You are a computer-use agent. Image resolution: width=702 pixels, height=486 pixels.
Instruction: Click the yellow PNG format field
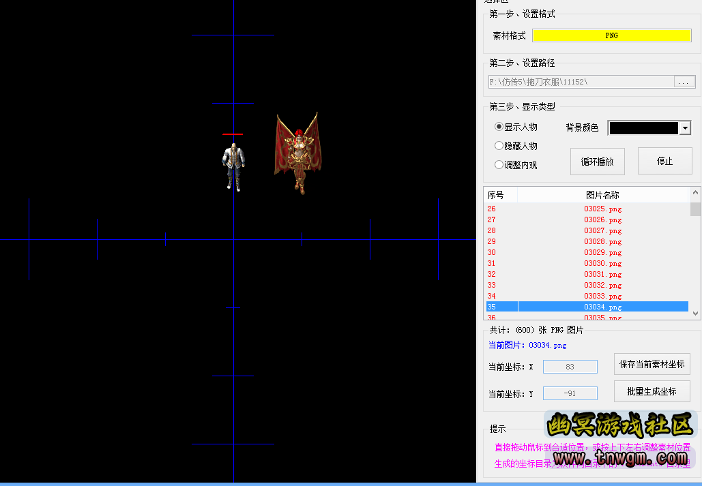click(611, 35)
